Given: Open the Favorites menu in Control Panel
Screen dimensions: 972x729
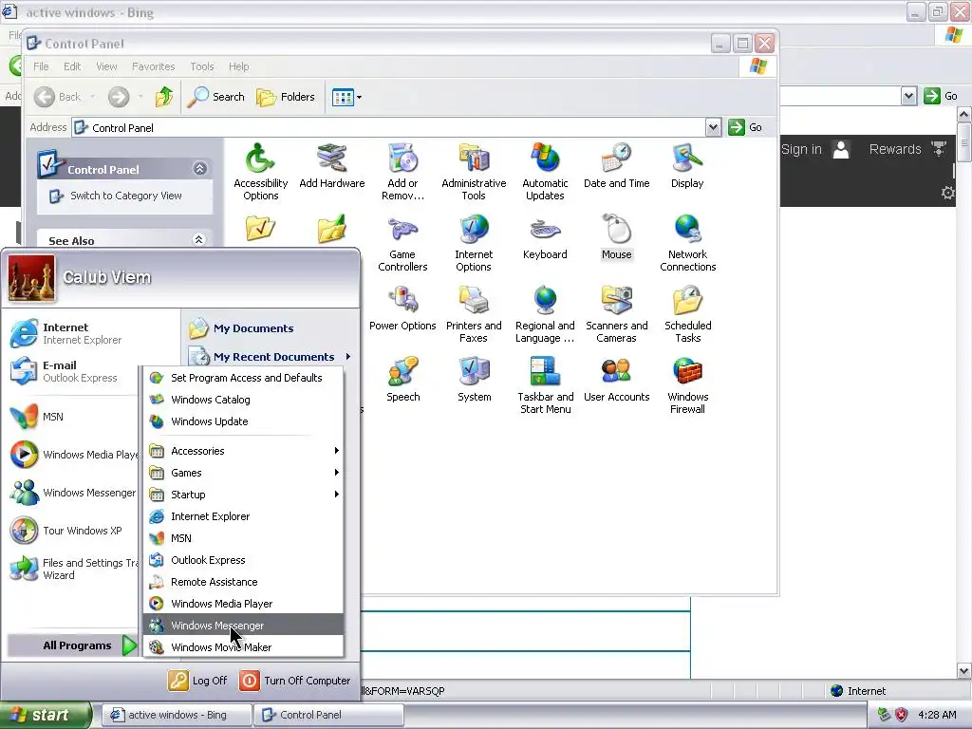Looking at the screenshot, I should click(x=153, y=66).
